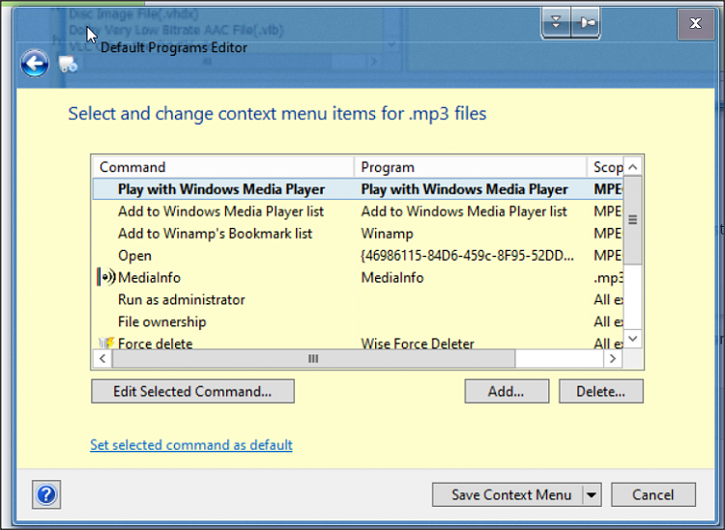Select File ownership command row
The height and width of the screenshot is (530, 725).
[358, 321]
